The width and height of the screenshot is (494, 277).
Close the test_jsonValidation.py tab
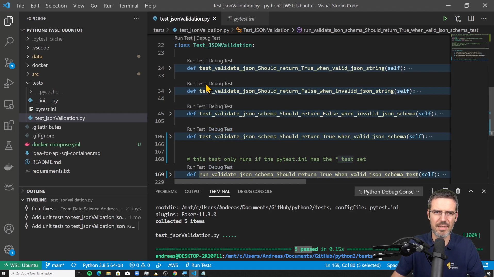click(215, 19)
